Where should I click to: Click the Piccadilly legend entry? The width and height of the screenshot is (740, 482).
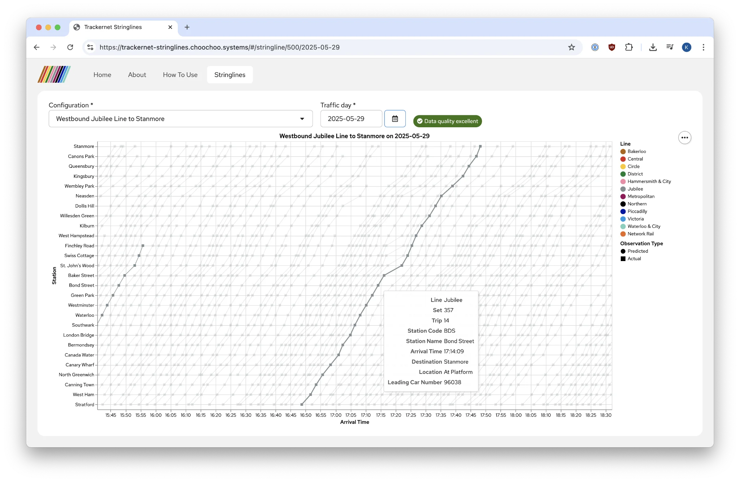tap(634, 212)
